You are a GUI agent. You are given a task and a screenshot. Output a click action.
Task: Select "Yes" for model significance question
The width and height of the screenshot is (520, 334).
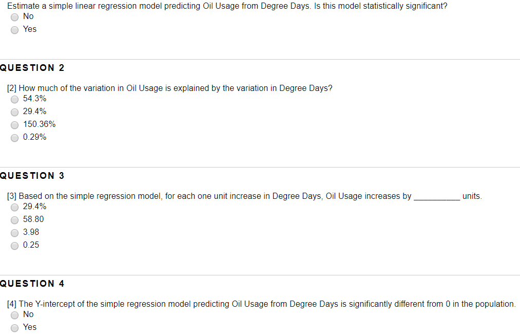pyautogui.click(x=14, y=29)
